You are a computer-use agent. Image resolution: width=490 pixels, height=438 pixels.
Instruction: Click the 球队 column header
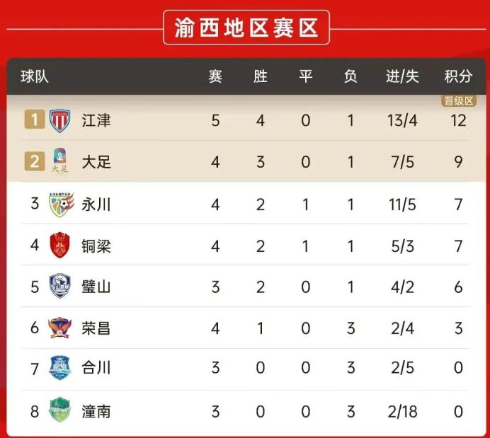coord(35,76)
